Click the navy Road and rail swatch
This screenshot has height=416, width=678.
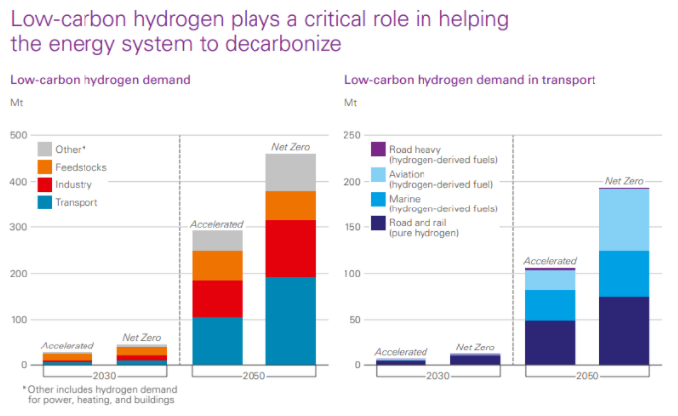[x=378, y=223]
